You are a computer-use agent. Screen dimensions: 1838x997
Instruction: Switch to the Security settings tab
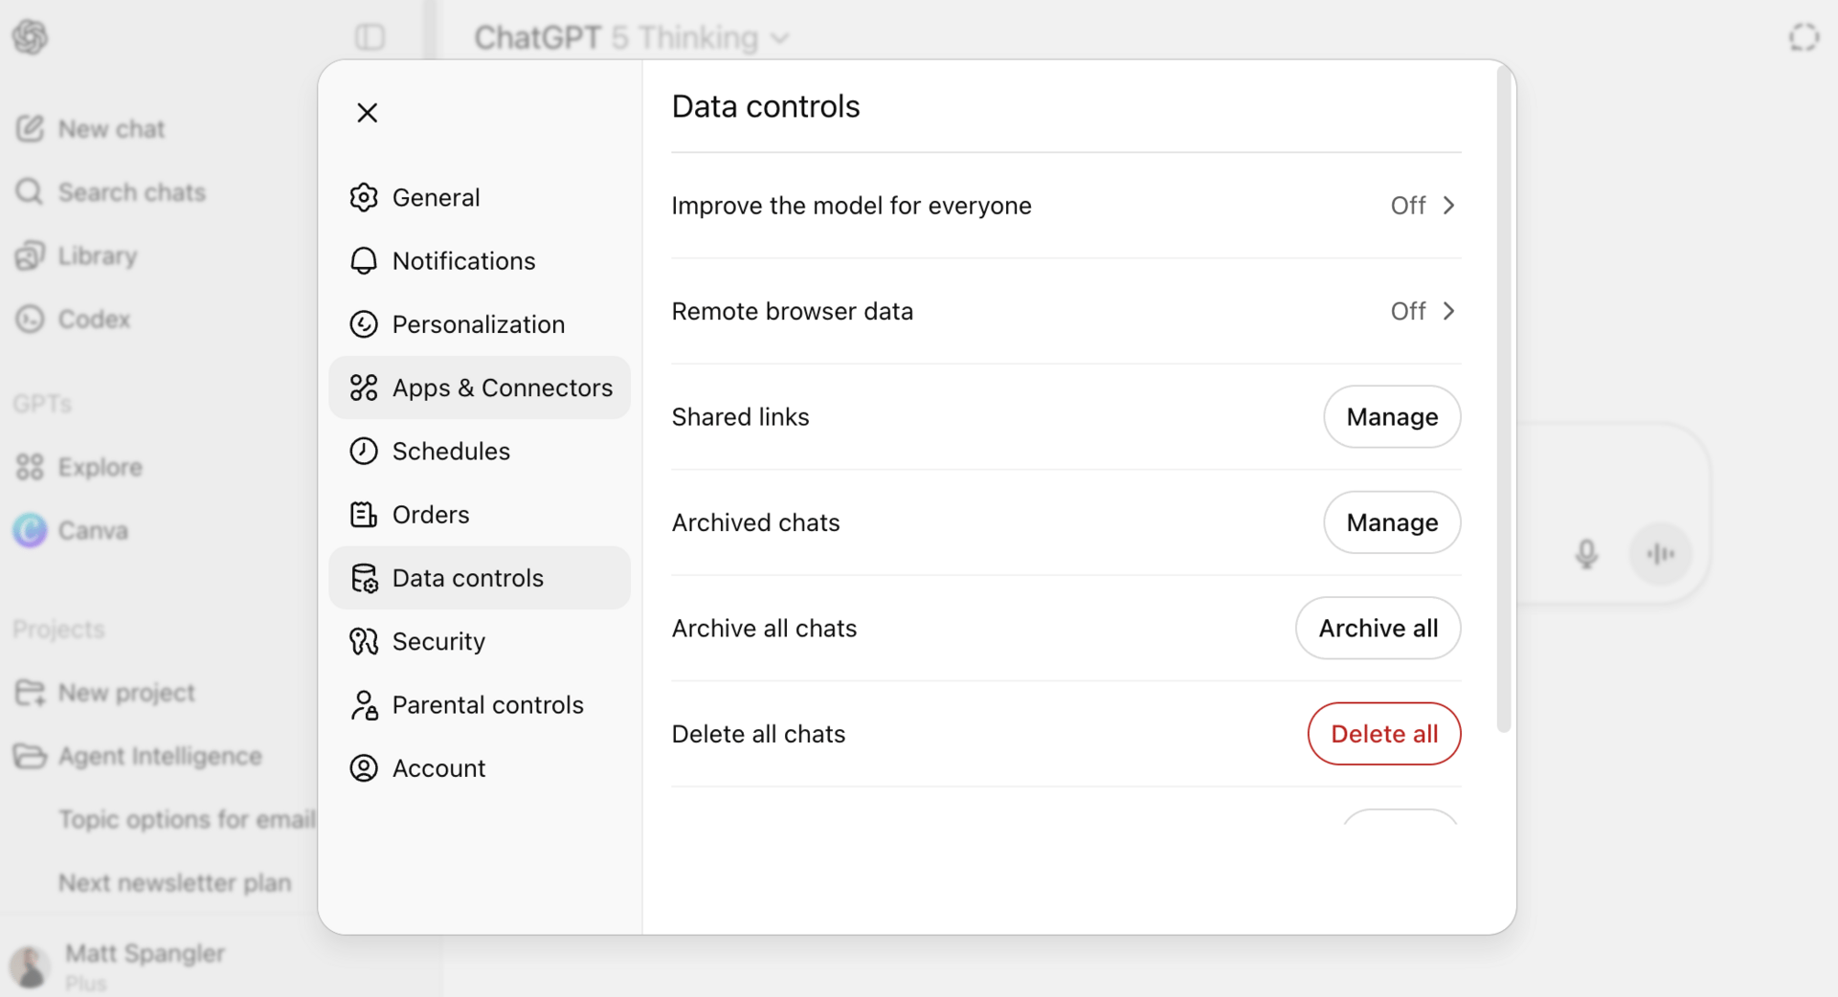438,641
